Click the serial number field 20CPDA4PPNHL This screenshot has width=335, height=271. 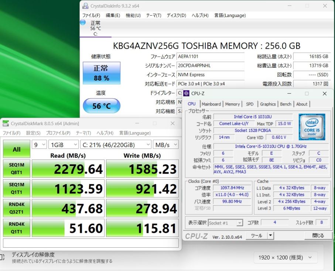click(211, 66)
